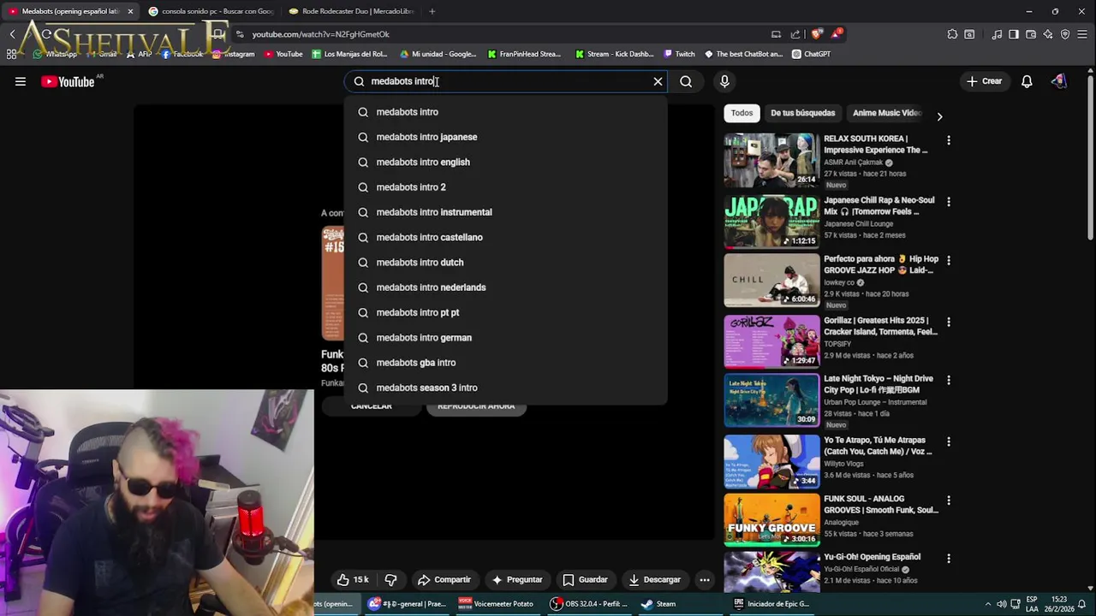The width and height of the screenshot is (1096, 616).
Task: Choose suggestion "medabots gba intro"
Action: point(505,363)
